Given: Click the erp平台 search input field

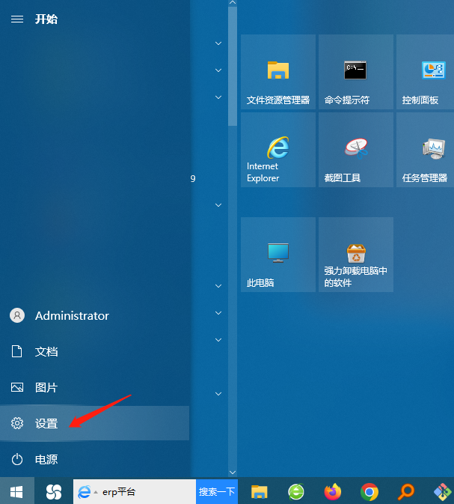Looking at the screenshot, I should (146, 492).
